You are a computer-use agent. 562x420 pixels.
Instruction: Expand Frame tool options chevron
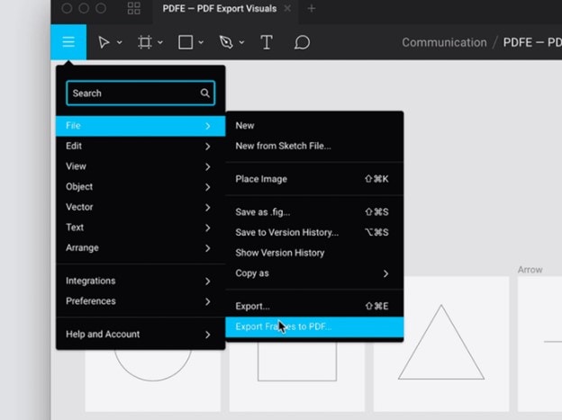[160, 42]
